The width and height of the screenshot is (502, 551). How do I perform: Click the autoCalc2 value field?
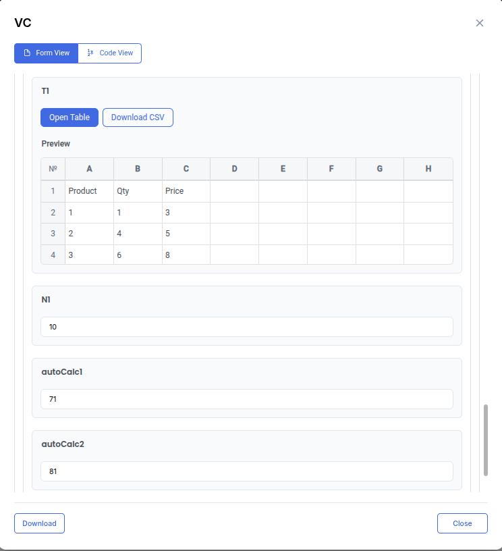pyautogui.click(x=246, y=471)
